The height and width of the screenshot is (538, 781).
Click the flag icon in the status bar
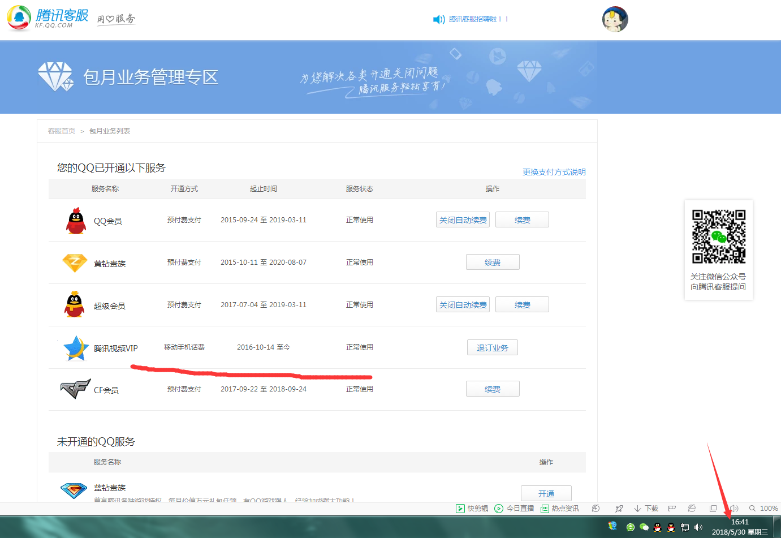tap(672, 509)
